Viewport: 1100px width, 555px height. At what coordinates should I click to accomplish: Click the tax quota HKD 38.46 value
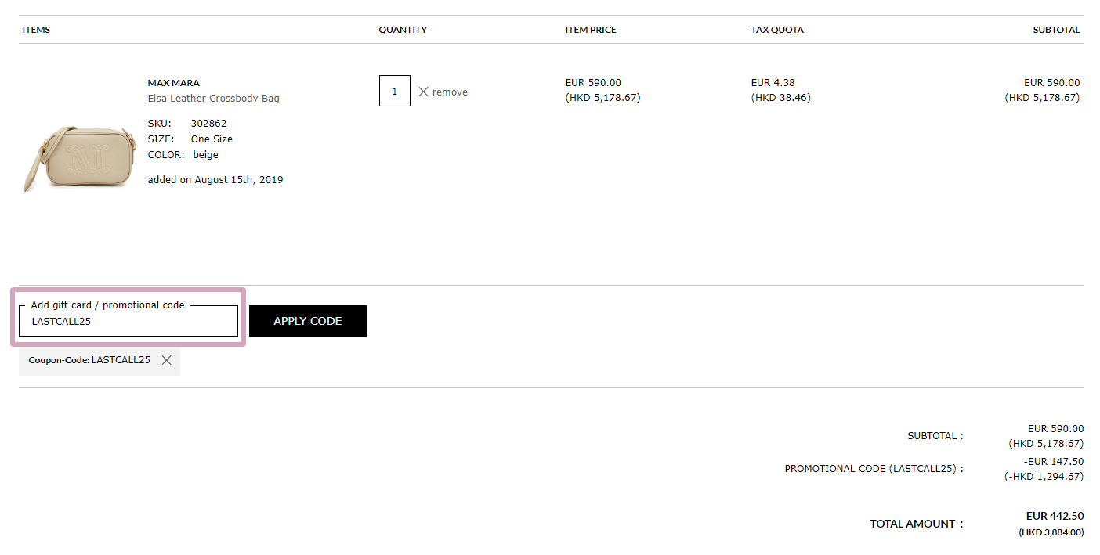[781, 98]
